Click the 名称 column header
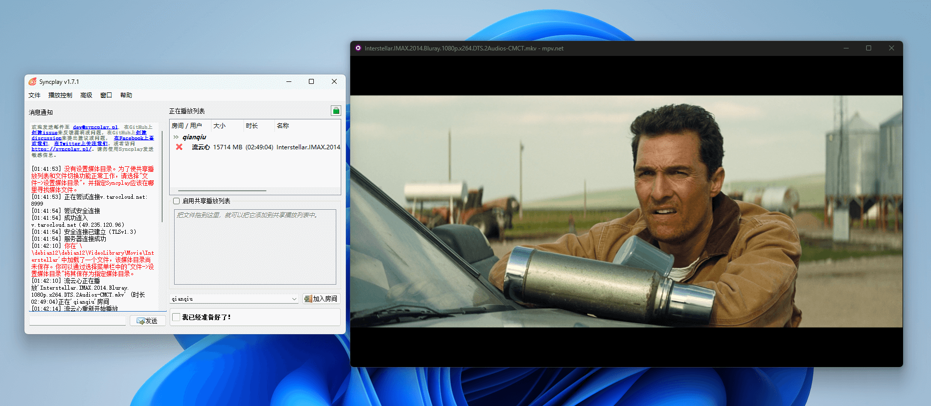 307,126
